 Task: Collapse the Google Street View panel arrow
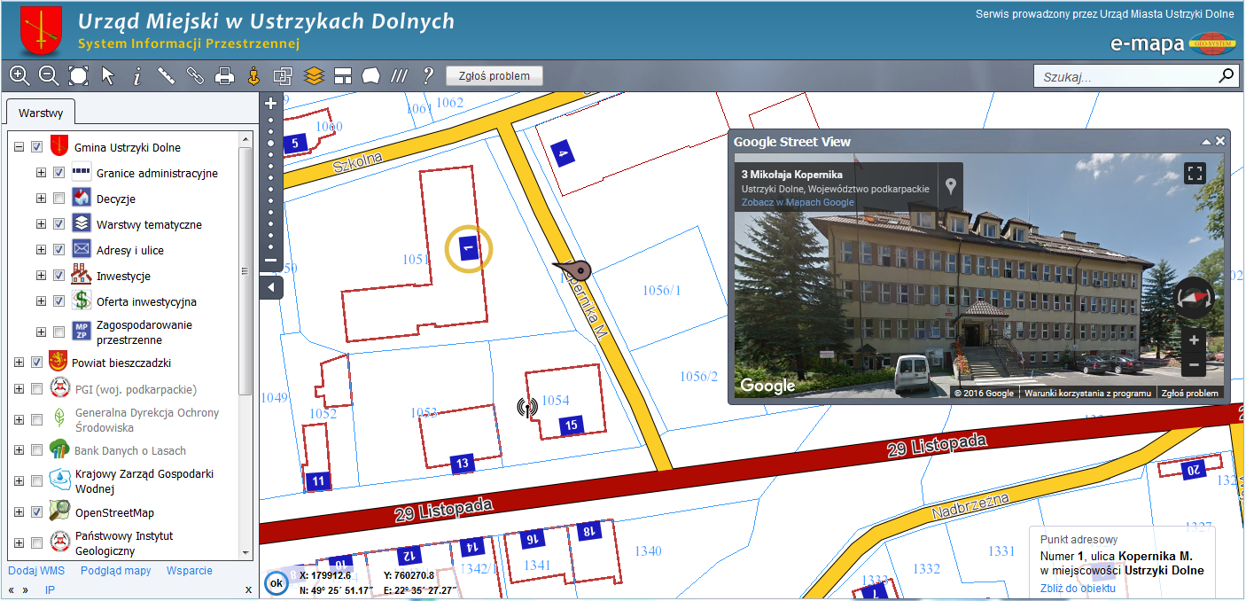click(1205, 142)
